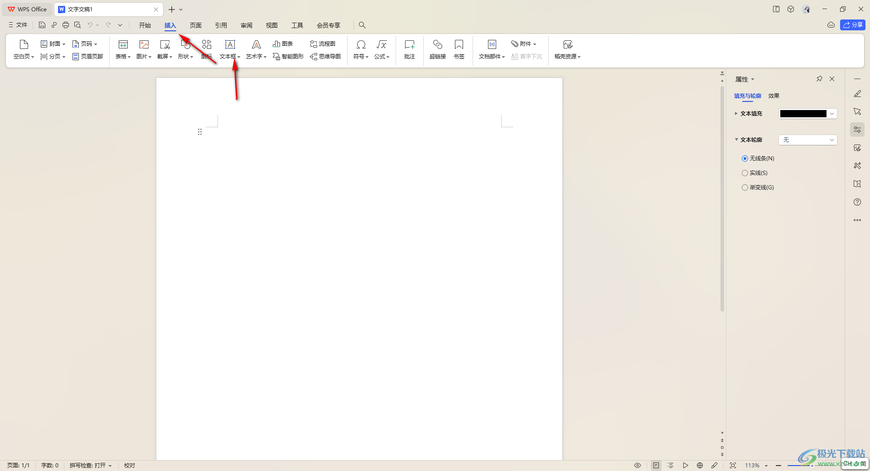Select 无线条(N) radio option
The height and width of the screenshot is (471, 870).
pos(745,159)
